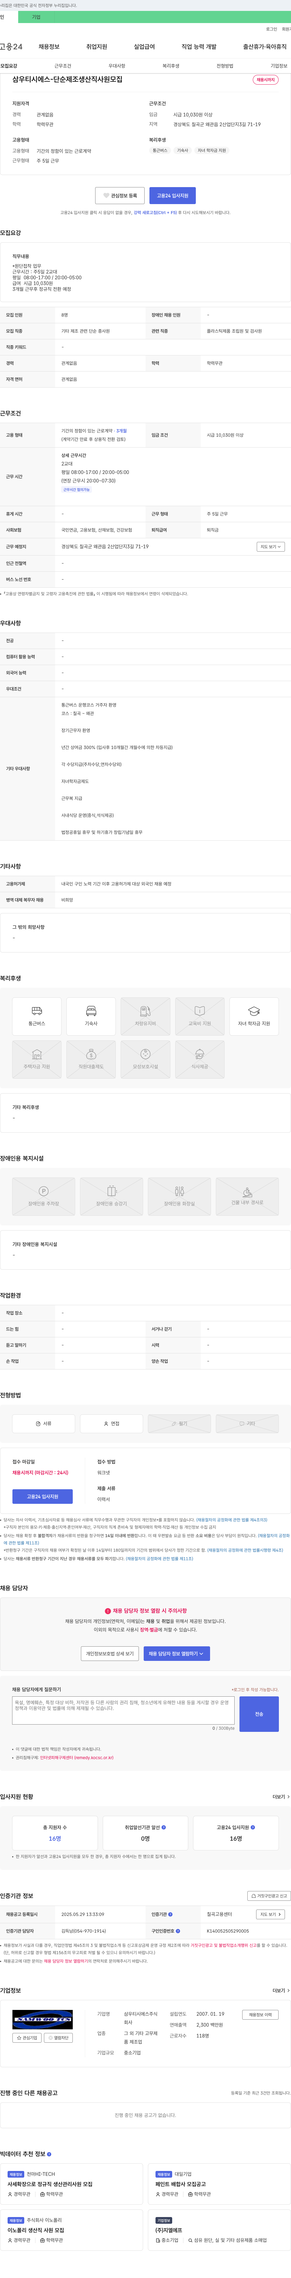Open 지도 보기 in 근무 예정지 row
Viewport: 291px width, 2278px height.
tap(271, 546)
